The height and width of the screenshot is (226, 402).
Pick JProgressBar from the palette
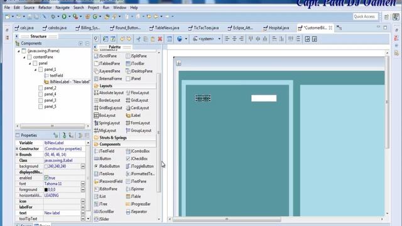point(138,204)
